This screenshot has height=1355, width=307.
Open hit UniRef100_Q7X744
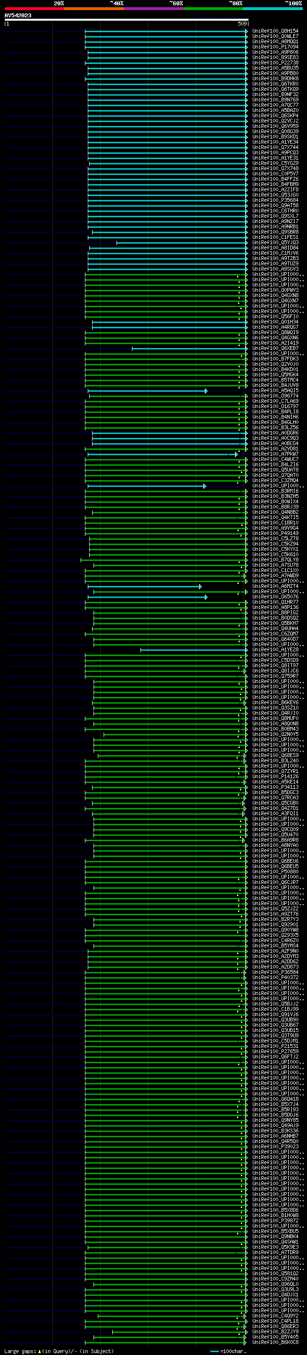(x=275, y=147)
